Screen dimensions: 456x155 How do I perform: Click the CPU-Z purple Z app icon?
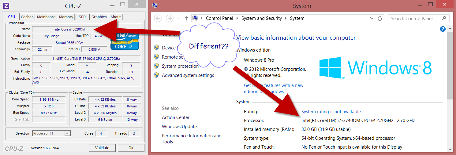pyautogui.click(x=6, y=5)
